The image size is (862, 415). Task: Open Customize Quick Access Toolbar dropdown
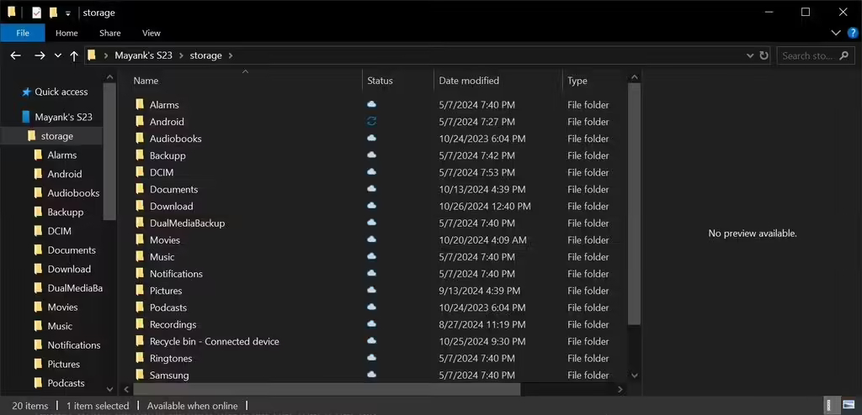[67, 13]
